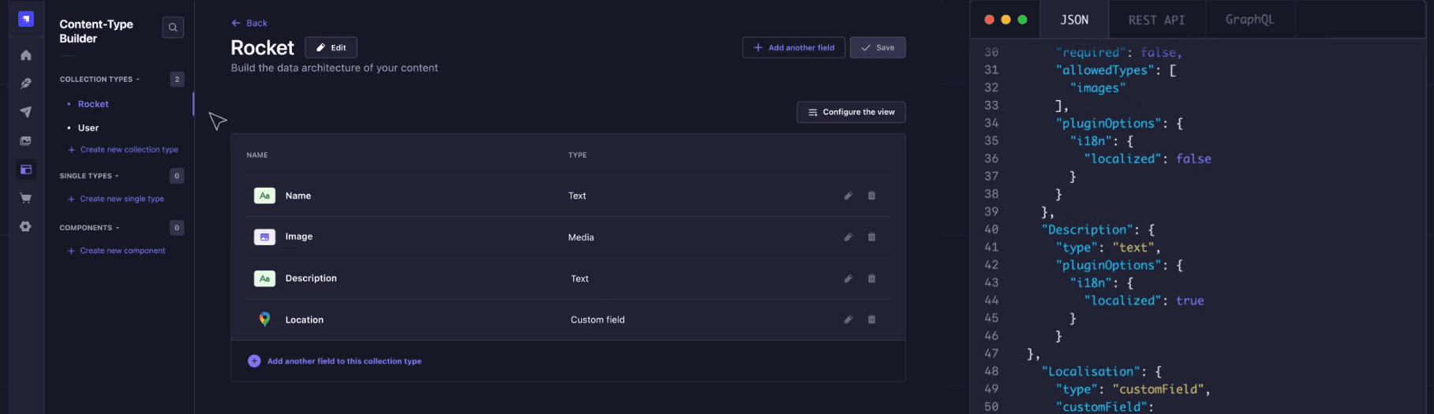Image resolution: width=1434 pixels, height=414 pixels.
Task: Click Add another field button
Action: click(x=794, y=48)
